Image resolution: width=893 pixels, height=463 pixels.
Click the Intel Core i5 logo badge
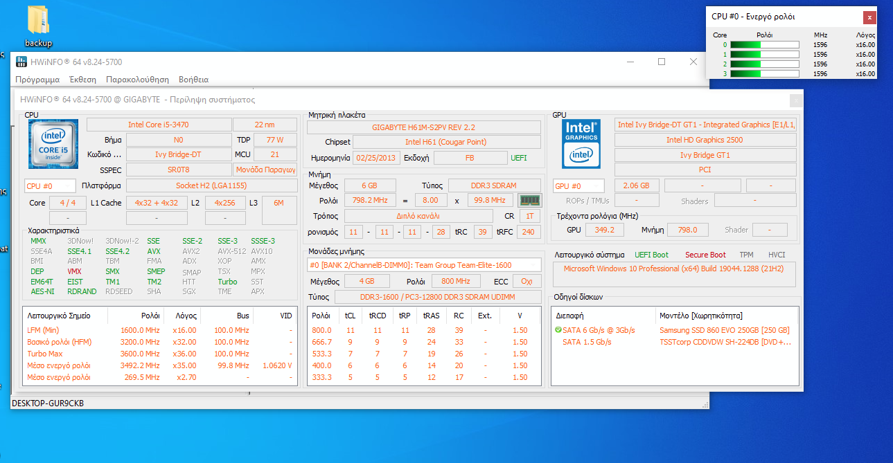coord(53,144)
